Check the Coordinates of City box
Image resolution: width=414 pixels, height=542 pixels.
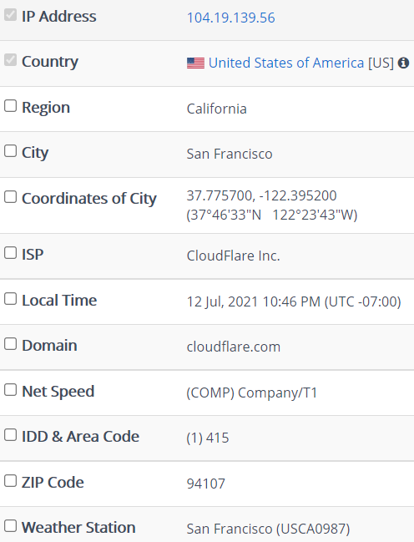tap(10, 197)
